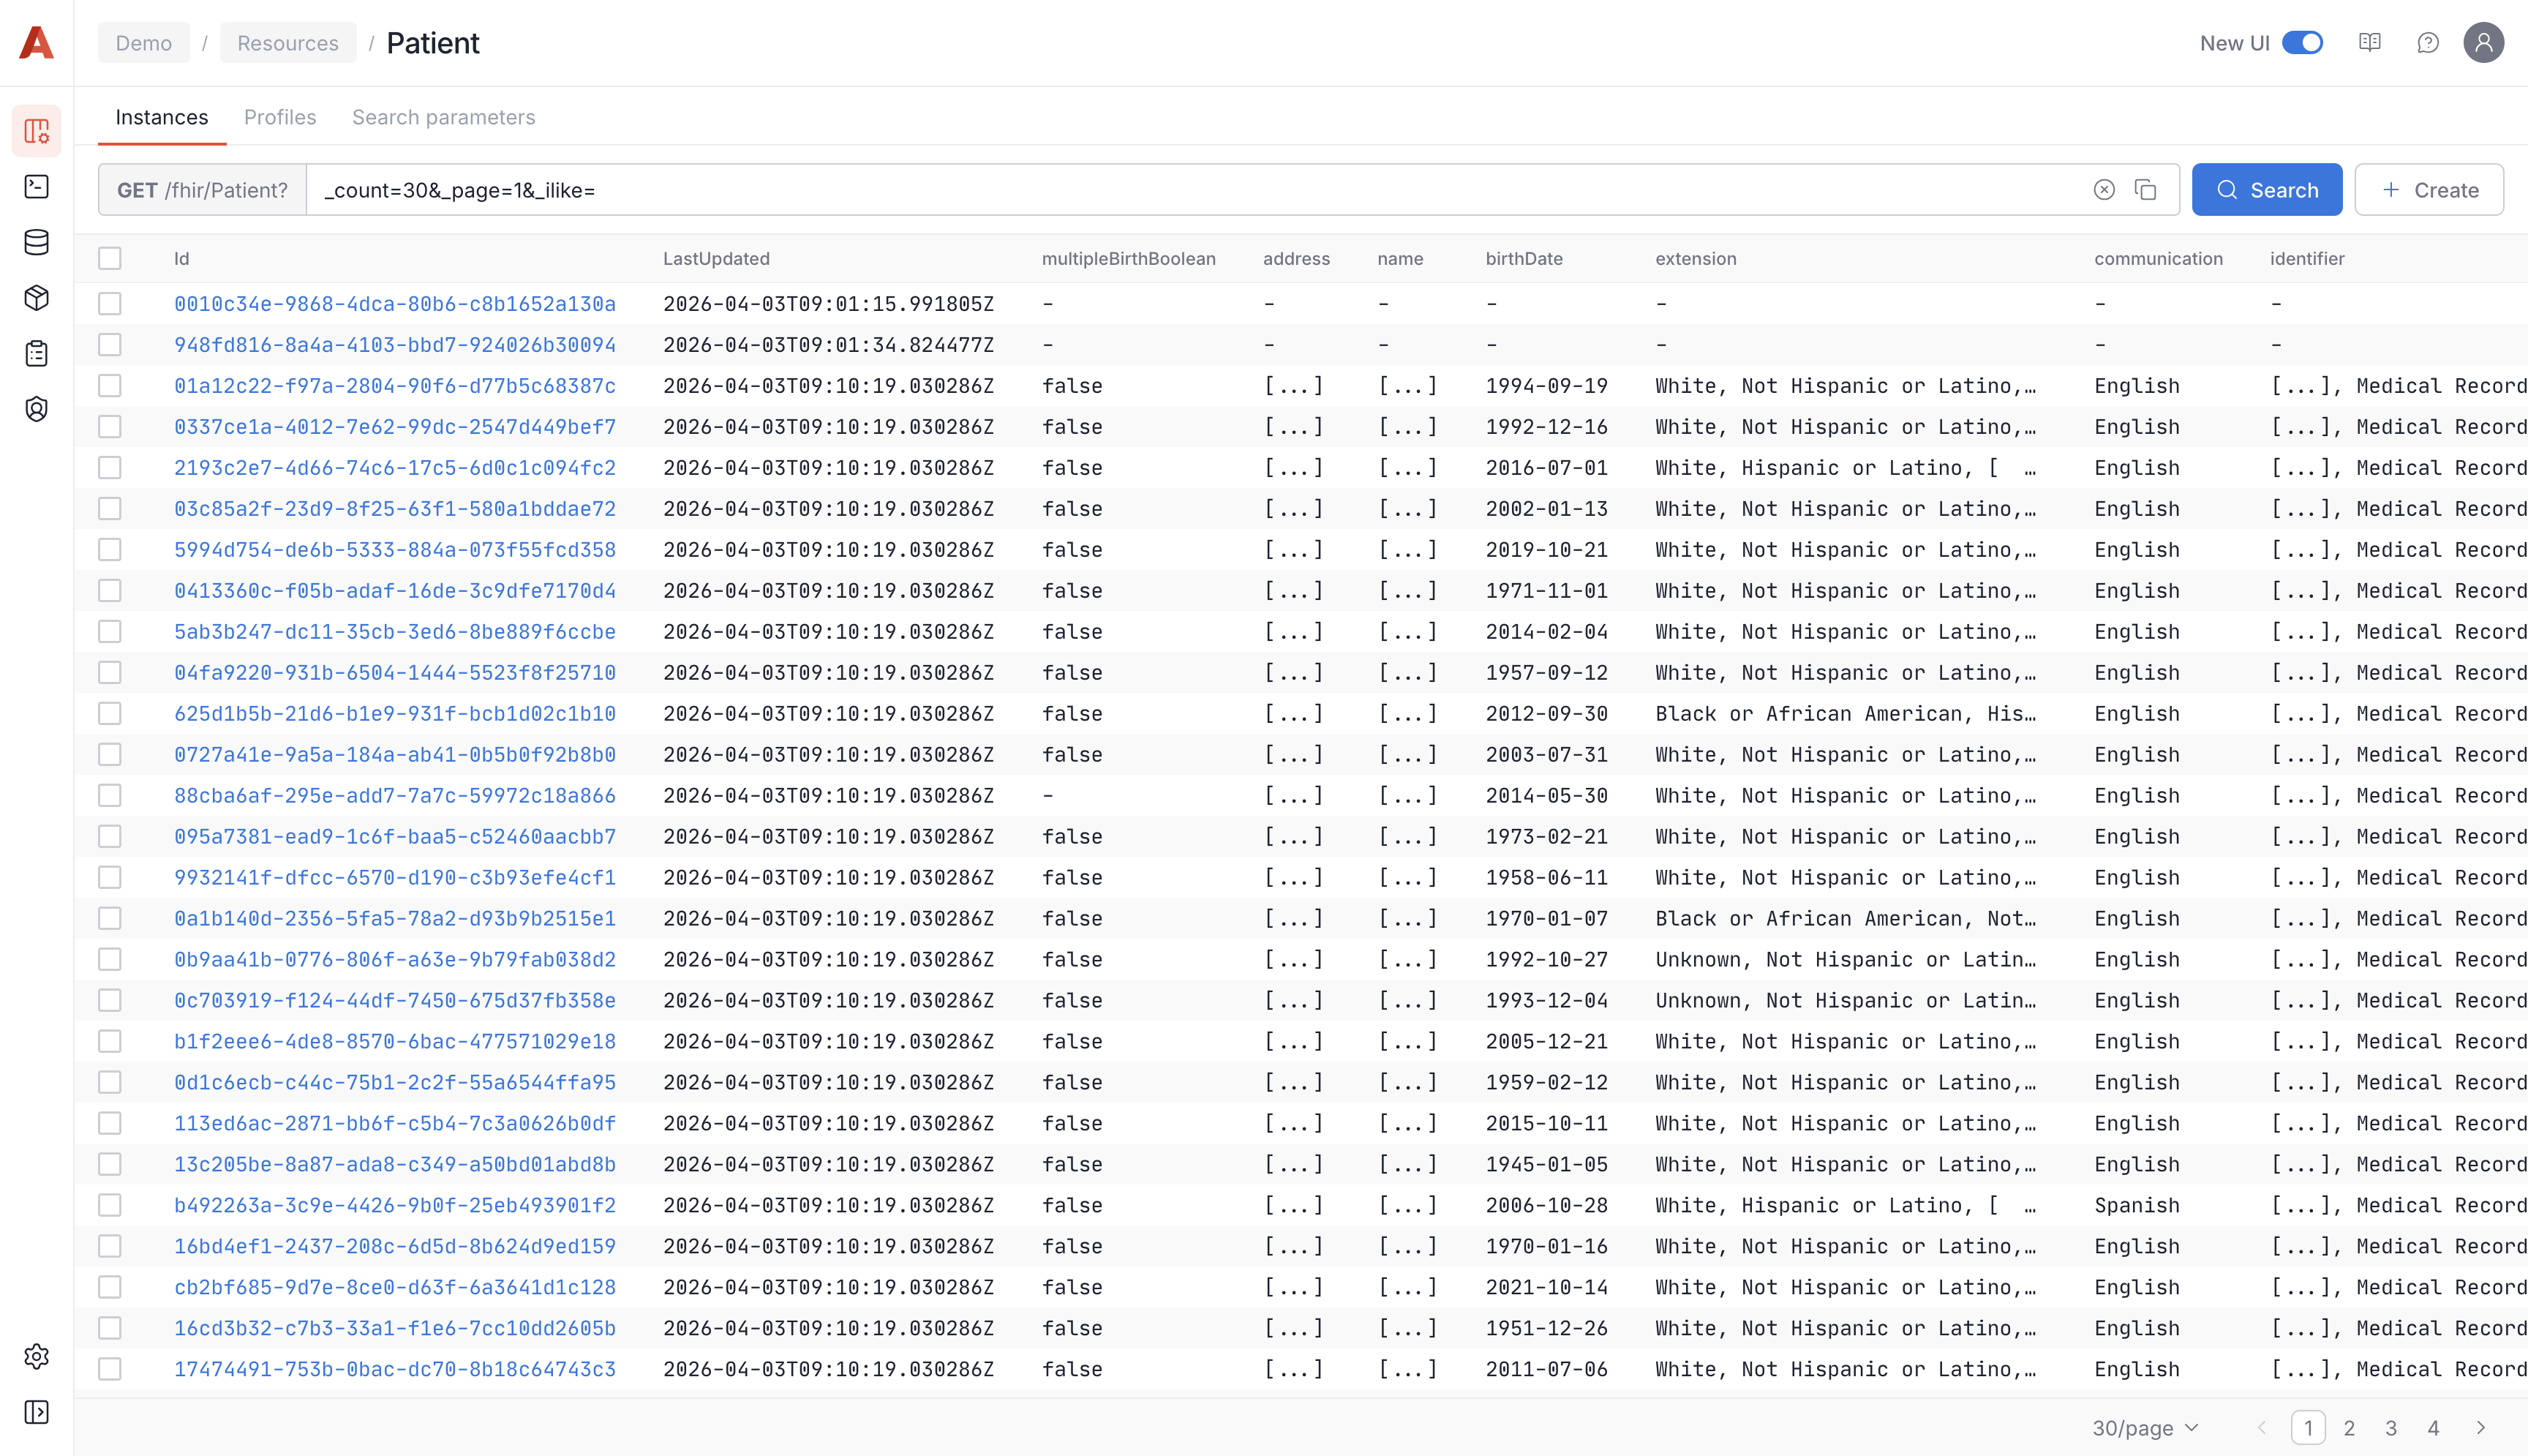2528x1456 pixels.
Task: Open the IAM user management sidebar icon
Action: [36, 409]
